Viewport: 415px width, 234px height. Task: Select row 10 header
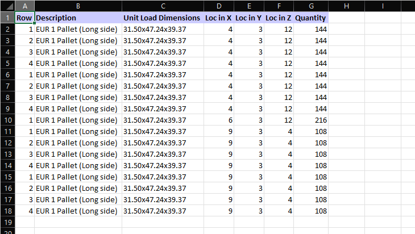(x=8, y=120)
